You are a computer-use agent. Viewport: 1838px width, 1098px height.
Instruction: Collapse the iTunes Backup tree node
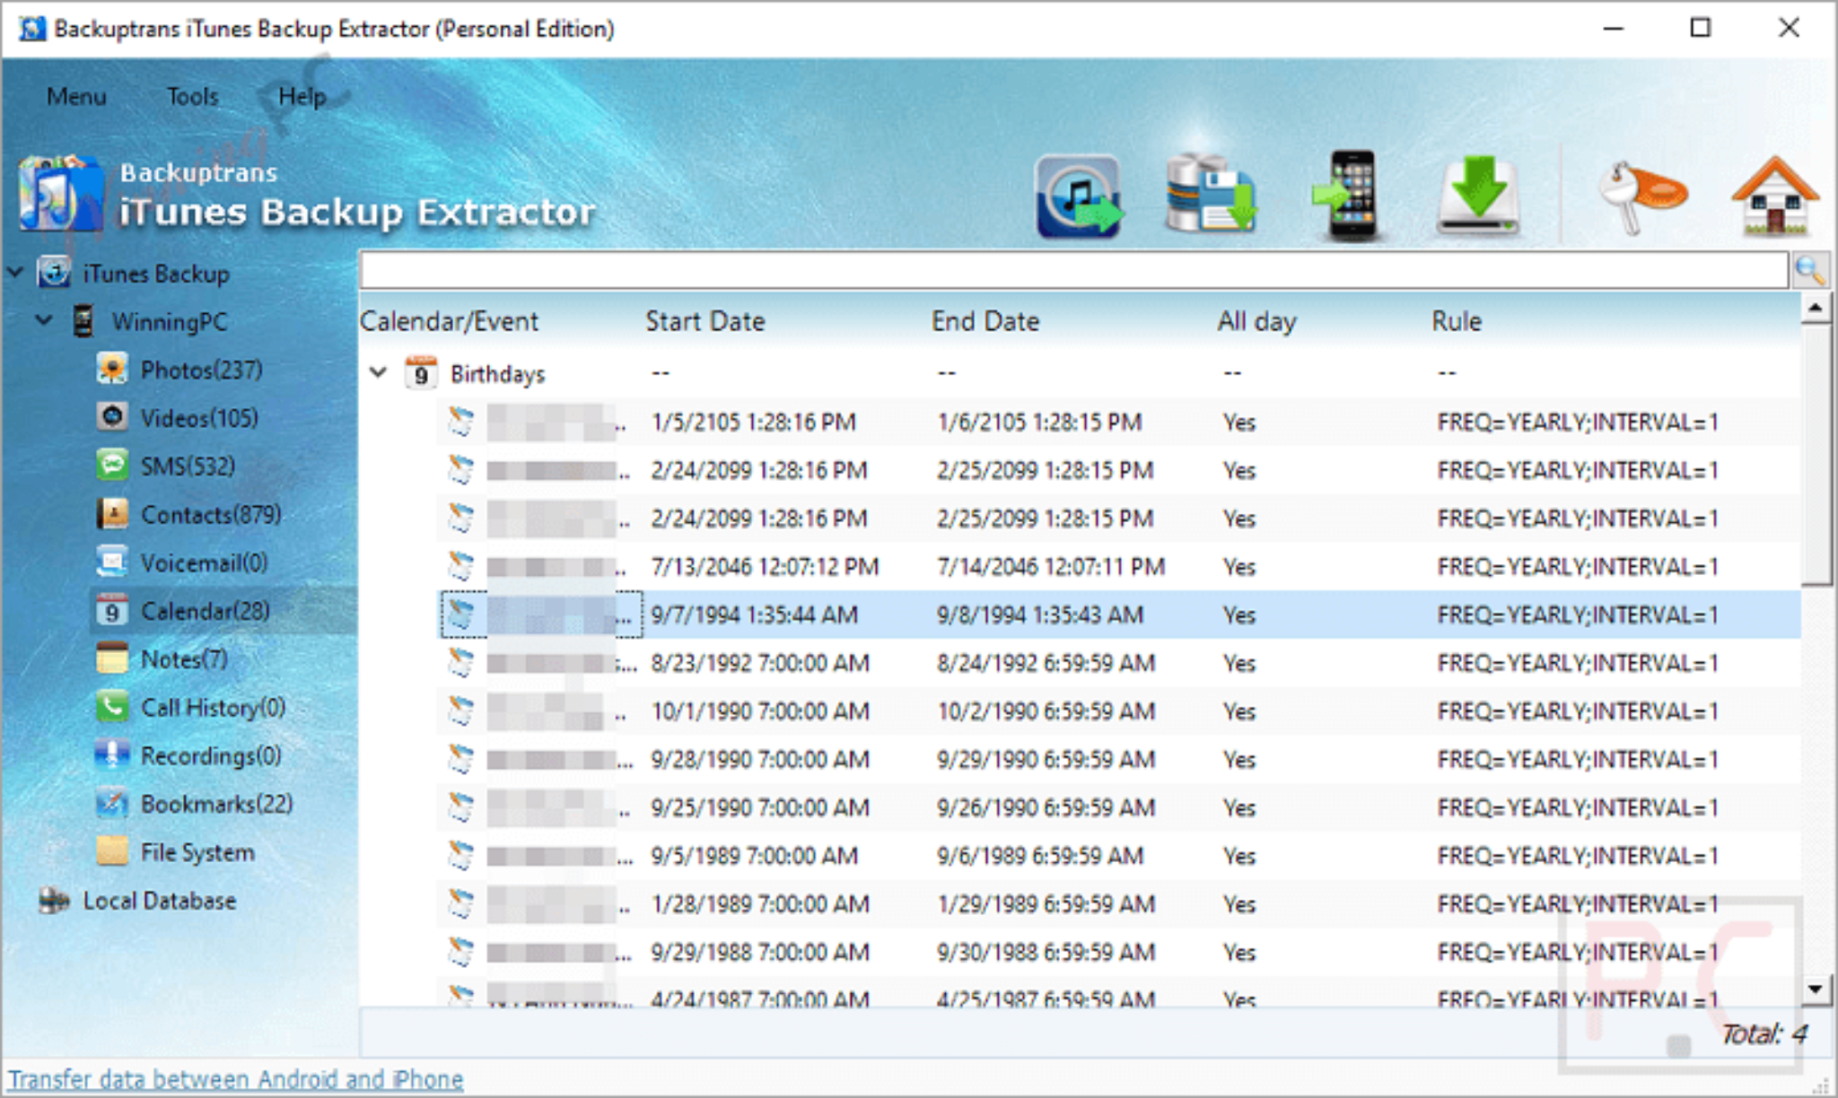15,271
